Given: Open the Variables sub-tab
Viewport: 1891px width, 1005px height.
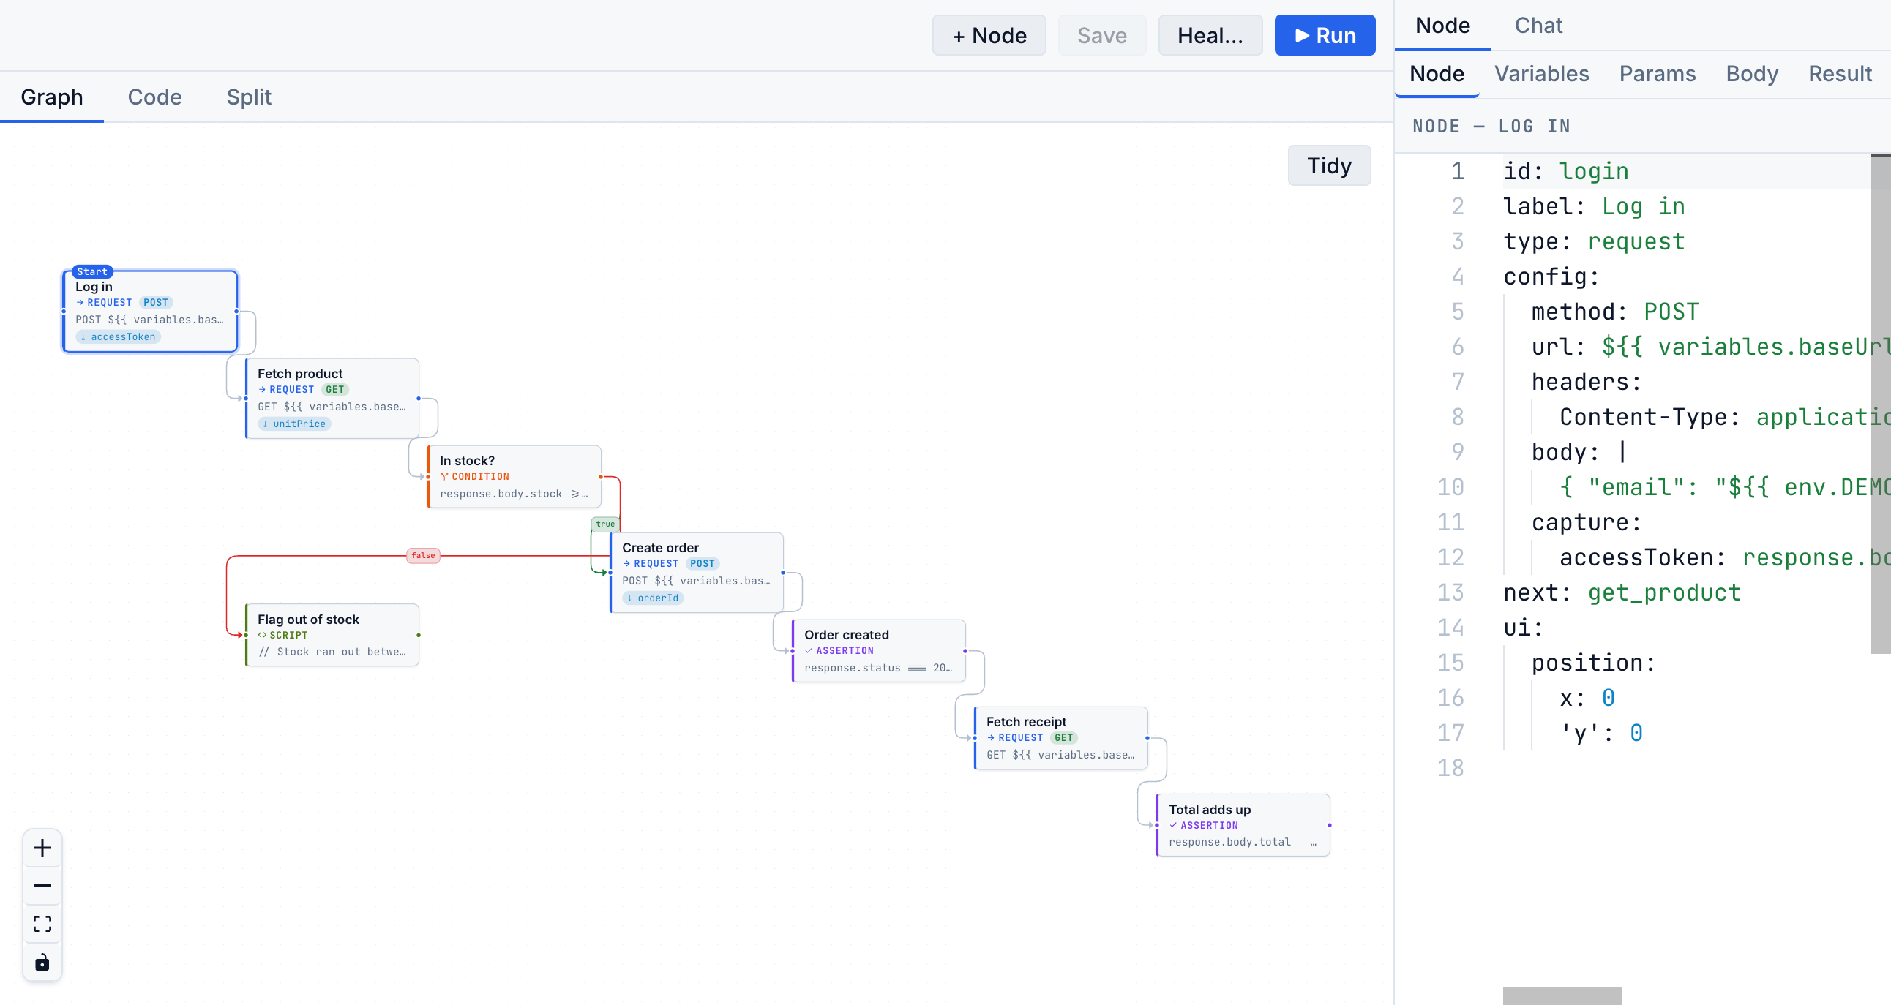Looking at the screenshot, I should pos(1542,73).
